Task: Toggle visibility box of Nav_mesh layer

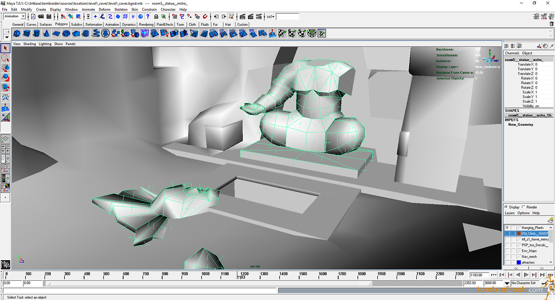Action: [x=507, y=257]
